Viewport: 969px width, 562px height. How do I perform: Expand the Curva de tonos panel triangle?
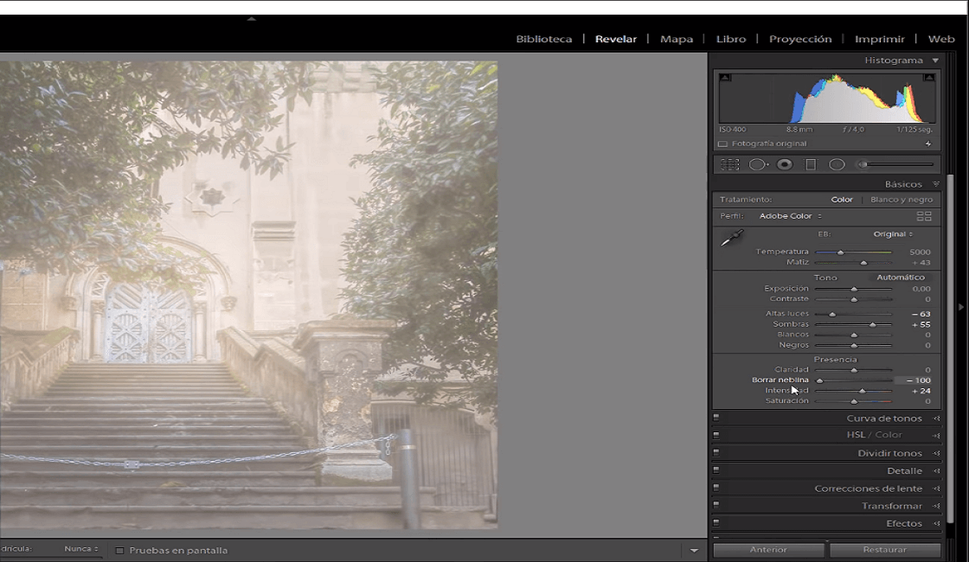pyautogui.click(x=936, y=418)
